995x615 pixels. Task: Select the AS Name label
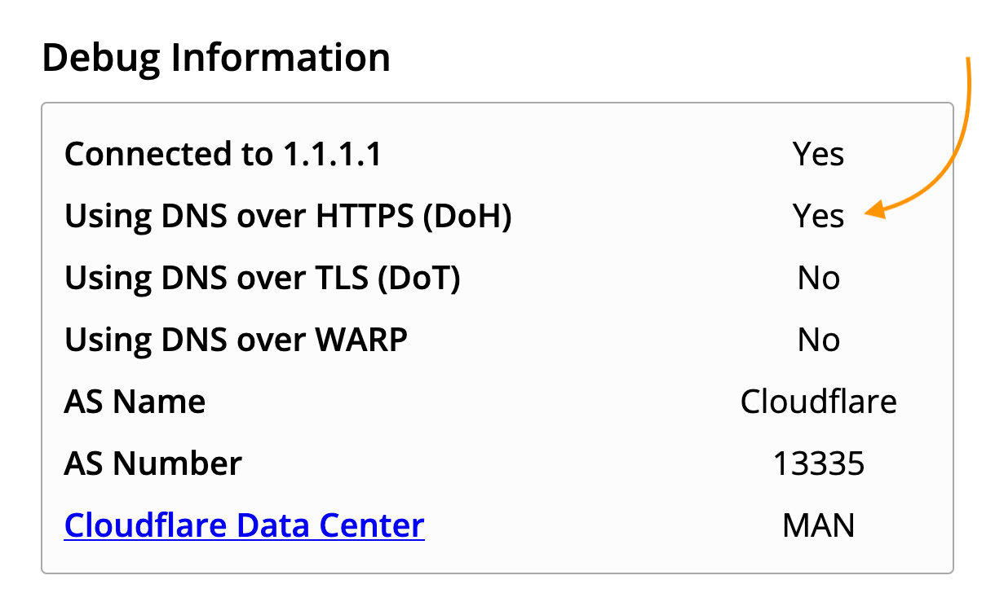(135, 402)
